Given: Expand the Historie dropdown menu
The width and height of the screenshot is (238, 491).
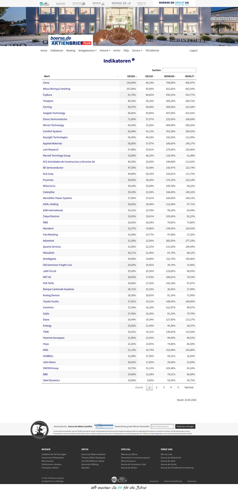Looking at the screenshot, I should tap(105, 51).
